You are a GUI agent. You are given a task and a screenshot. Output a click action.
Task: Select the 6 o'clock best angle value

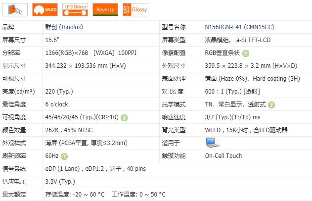(x=56, y=104)
